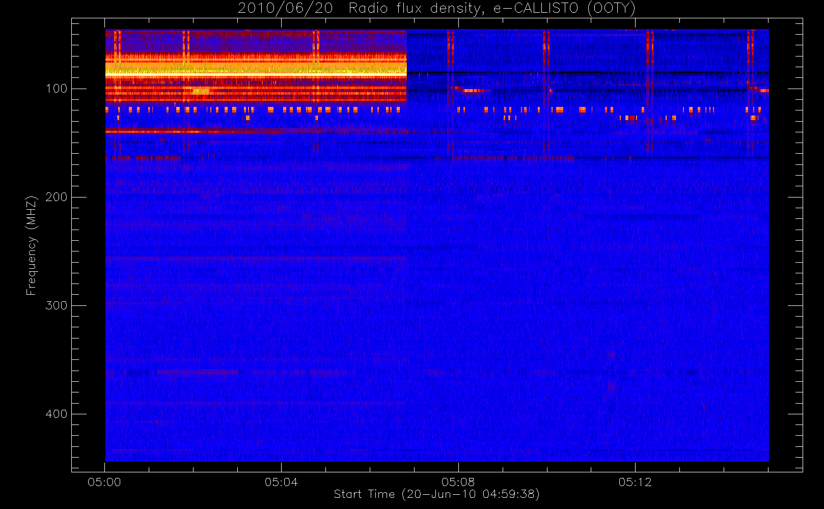Screen dimensions: 824x509
Task: Click the 05:12 time tick label
Action: pyautogui.click(x=635, y=482)
